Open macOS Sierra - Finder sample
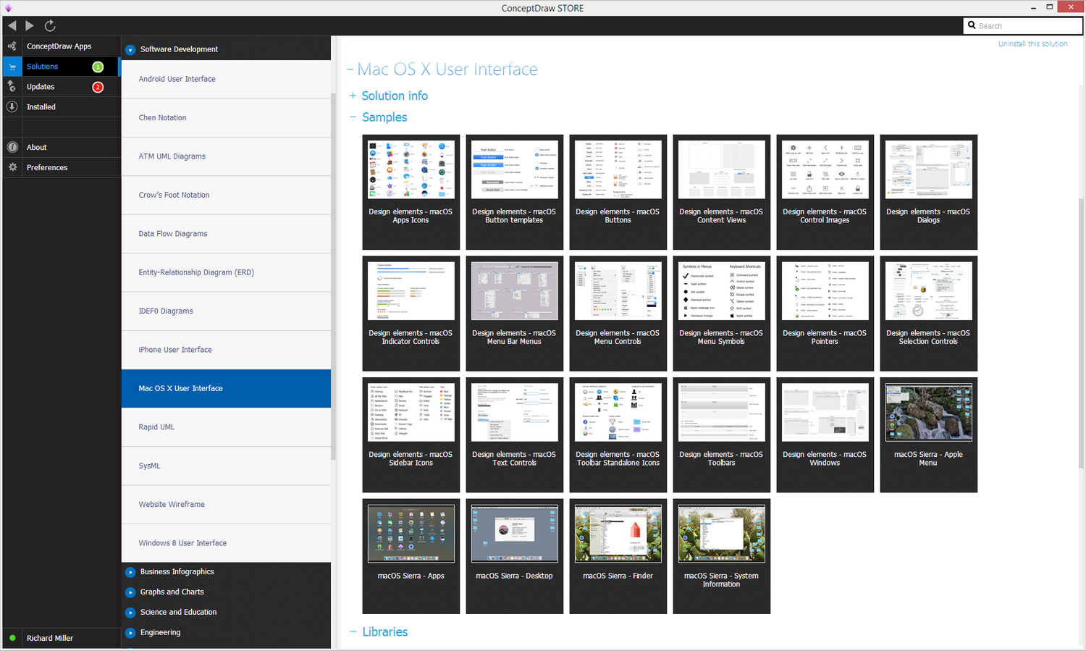Viewport: 1086px width, 651px height. (x=618, y=556)
